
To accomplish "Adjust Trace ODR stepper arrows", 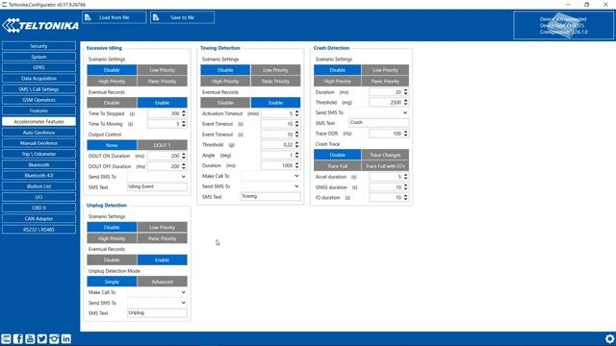I will coord(406,134).
